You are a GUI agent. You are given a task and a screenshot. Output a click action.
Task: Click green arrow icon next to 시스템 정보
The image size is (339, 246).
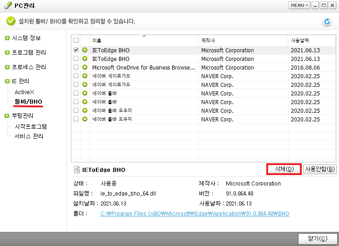(7, 38)
